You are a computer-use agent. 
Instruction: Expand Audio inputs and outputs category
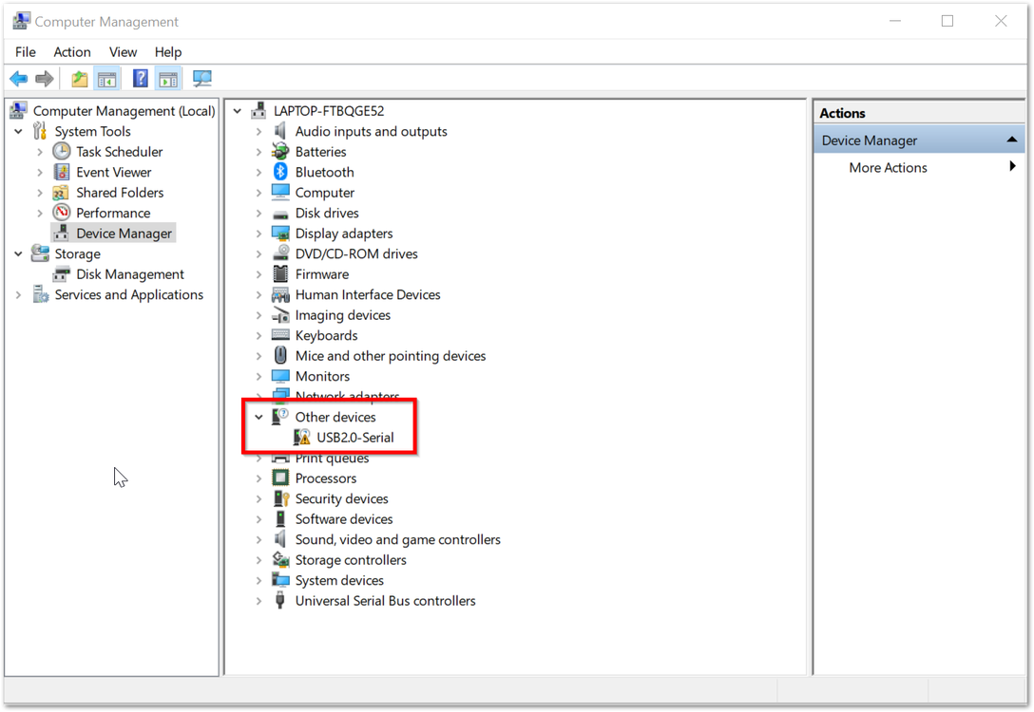pos(259,131)
